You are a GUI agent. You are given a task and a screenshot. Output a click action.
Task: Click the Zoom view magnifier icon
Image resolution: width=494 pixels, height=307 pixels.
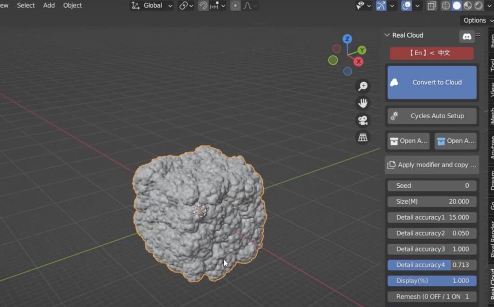coord(363,86)
